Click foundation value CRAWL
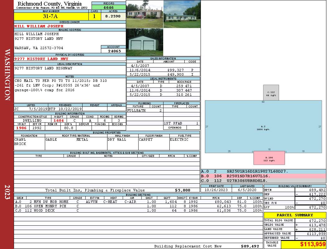 (20, 139)
